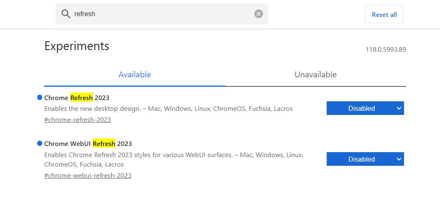Open the Chrome WebUI Refresh 2023 Disabled dropdown
440x203 pixels.
pyautogui.click(x=365, y=159)
